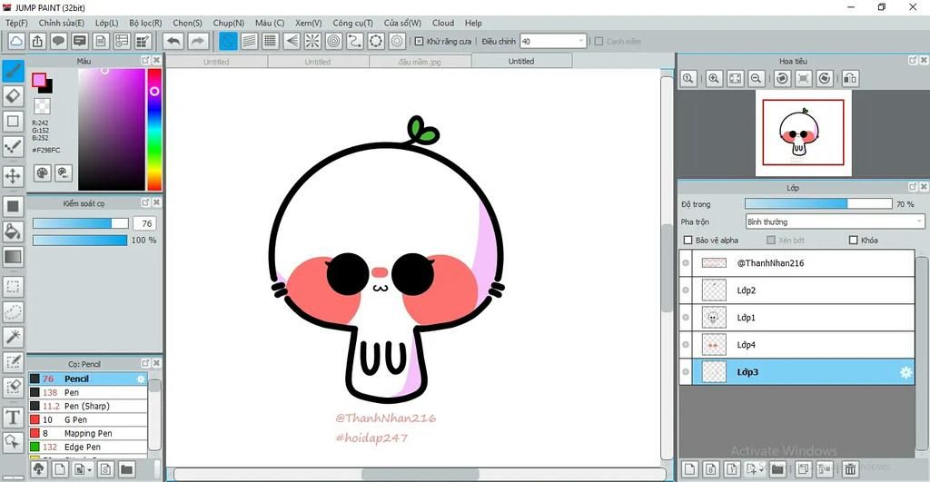Toggle visibility of Lớp1 layer

[x=686, y=317]
